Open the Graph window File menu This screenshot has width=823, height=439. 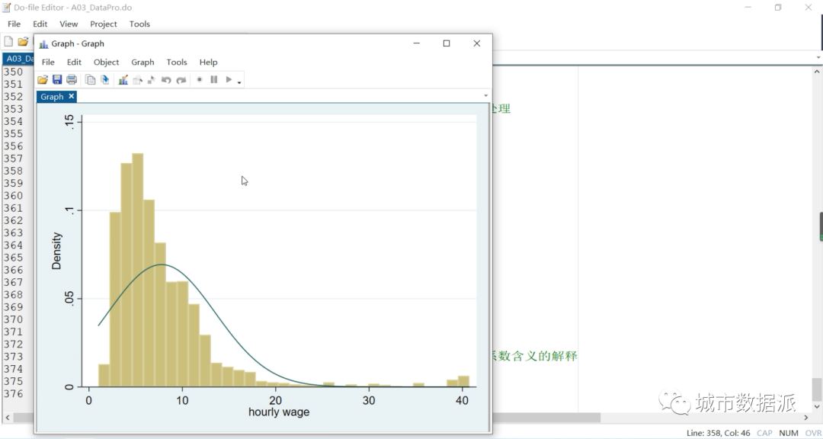48,62
